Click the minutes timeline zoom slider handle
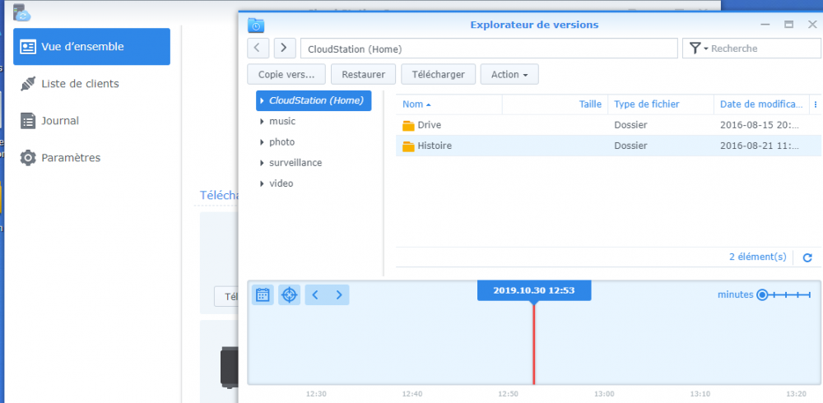The image size is (823, 403). pos(762,295)
